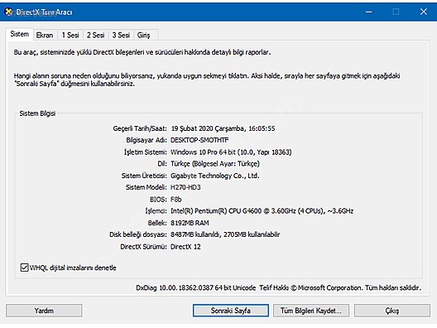437x328 pixels.
Task: Click the DxDiag 10.00.18362.0387 version text
Action: 196,287
